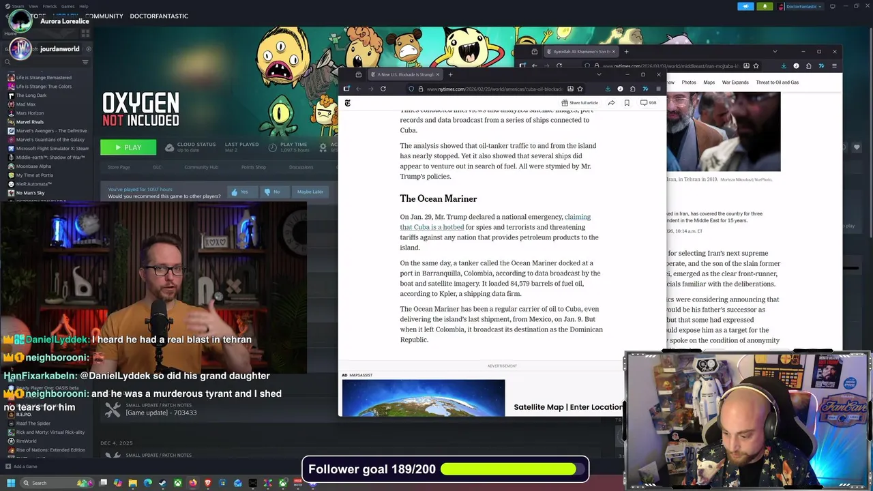
Task: Open File Explorer from the taskbar
Action: pos(133,483)
